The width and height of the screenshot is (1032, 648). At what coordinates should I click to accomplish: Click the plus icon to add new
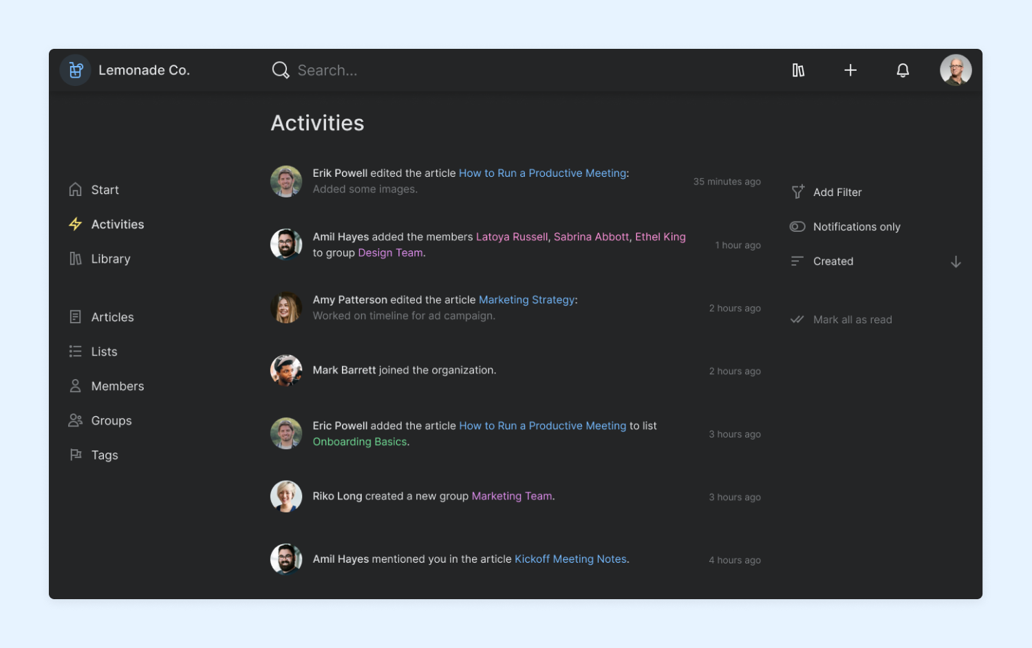coord(850,70)
